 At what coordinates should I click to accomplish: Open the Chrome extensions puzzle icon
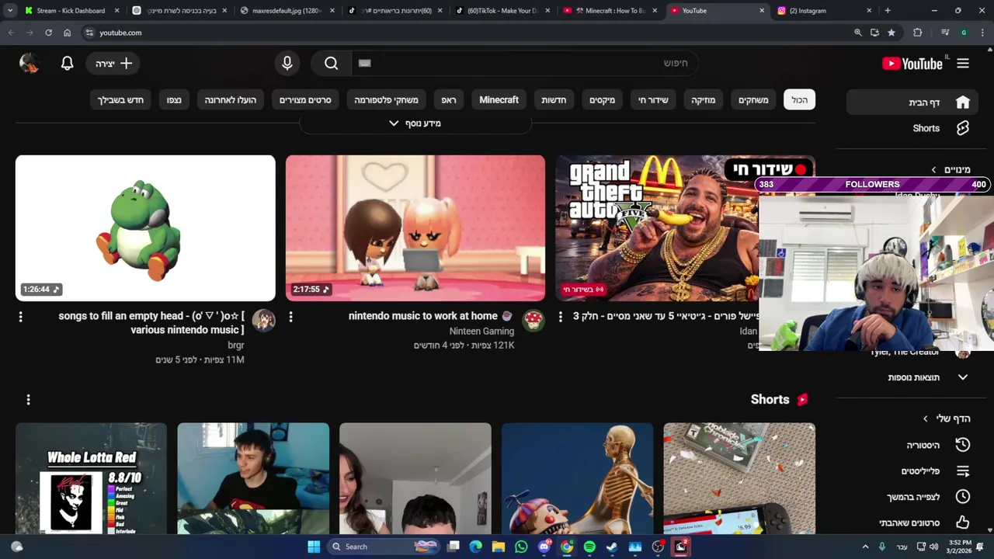tap(918, 33)
